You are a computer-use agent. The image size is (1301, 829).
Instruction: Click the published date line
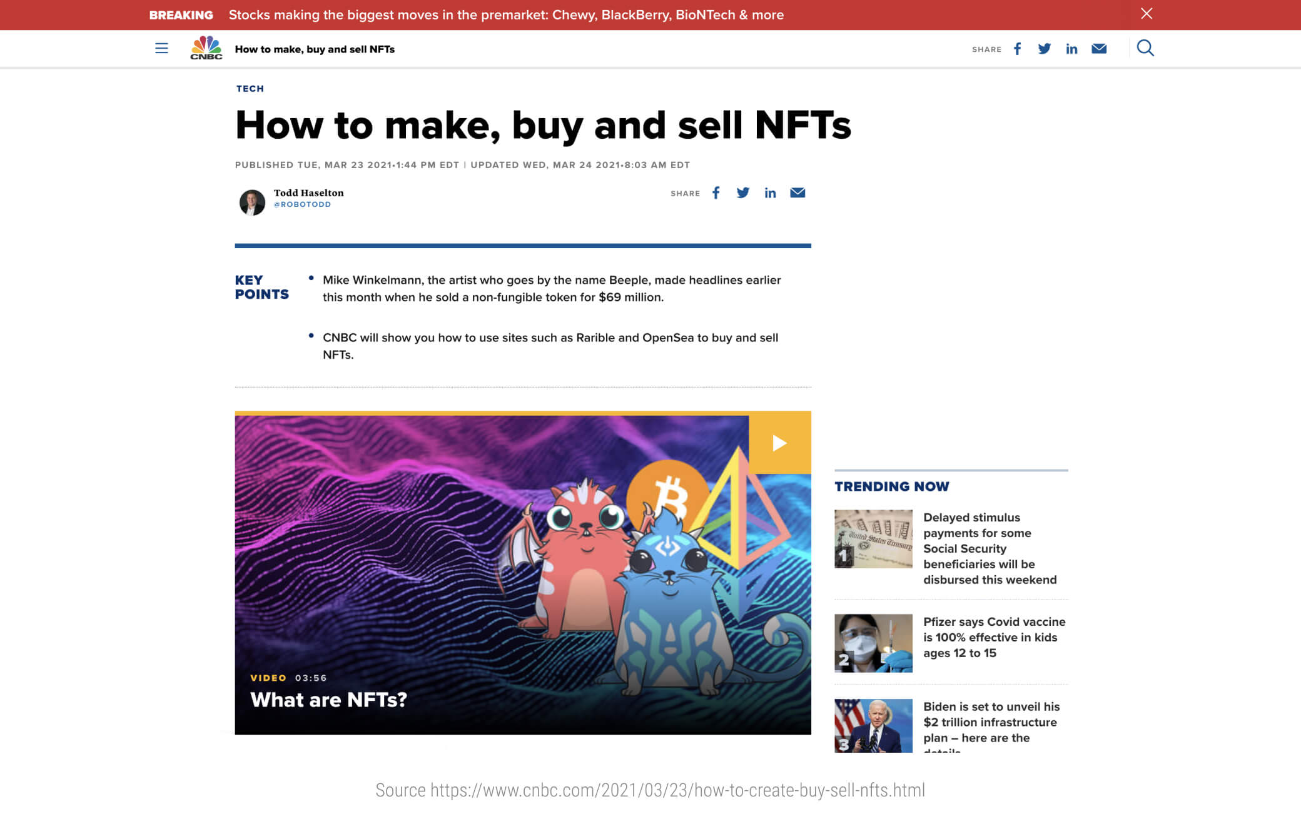462,165
